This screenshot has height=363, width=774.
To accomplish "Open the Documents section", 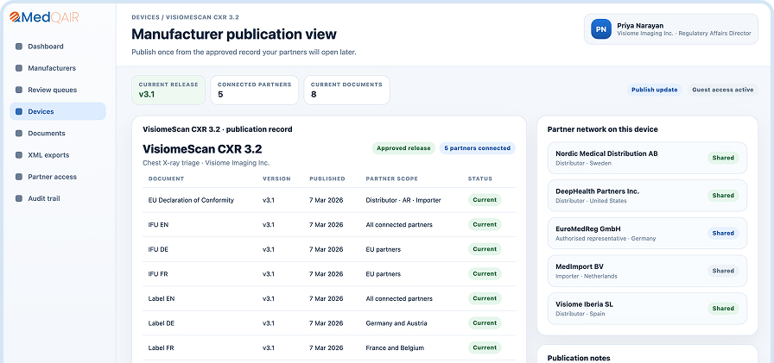I will [58, 133].
